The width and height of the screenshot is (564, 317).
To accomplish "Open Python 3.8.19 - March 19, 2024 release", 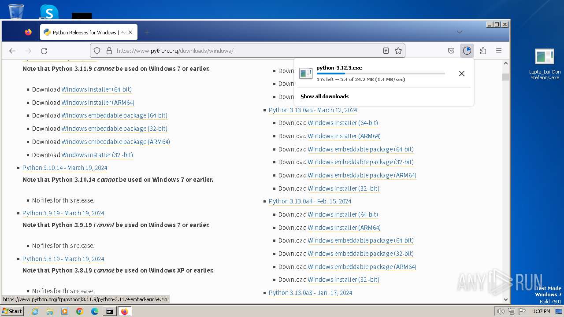I will [x=63, y=259].
